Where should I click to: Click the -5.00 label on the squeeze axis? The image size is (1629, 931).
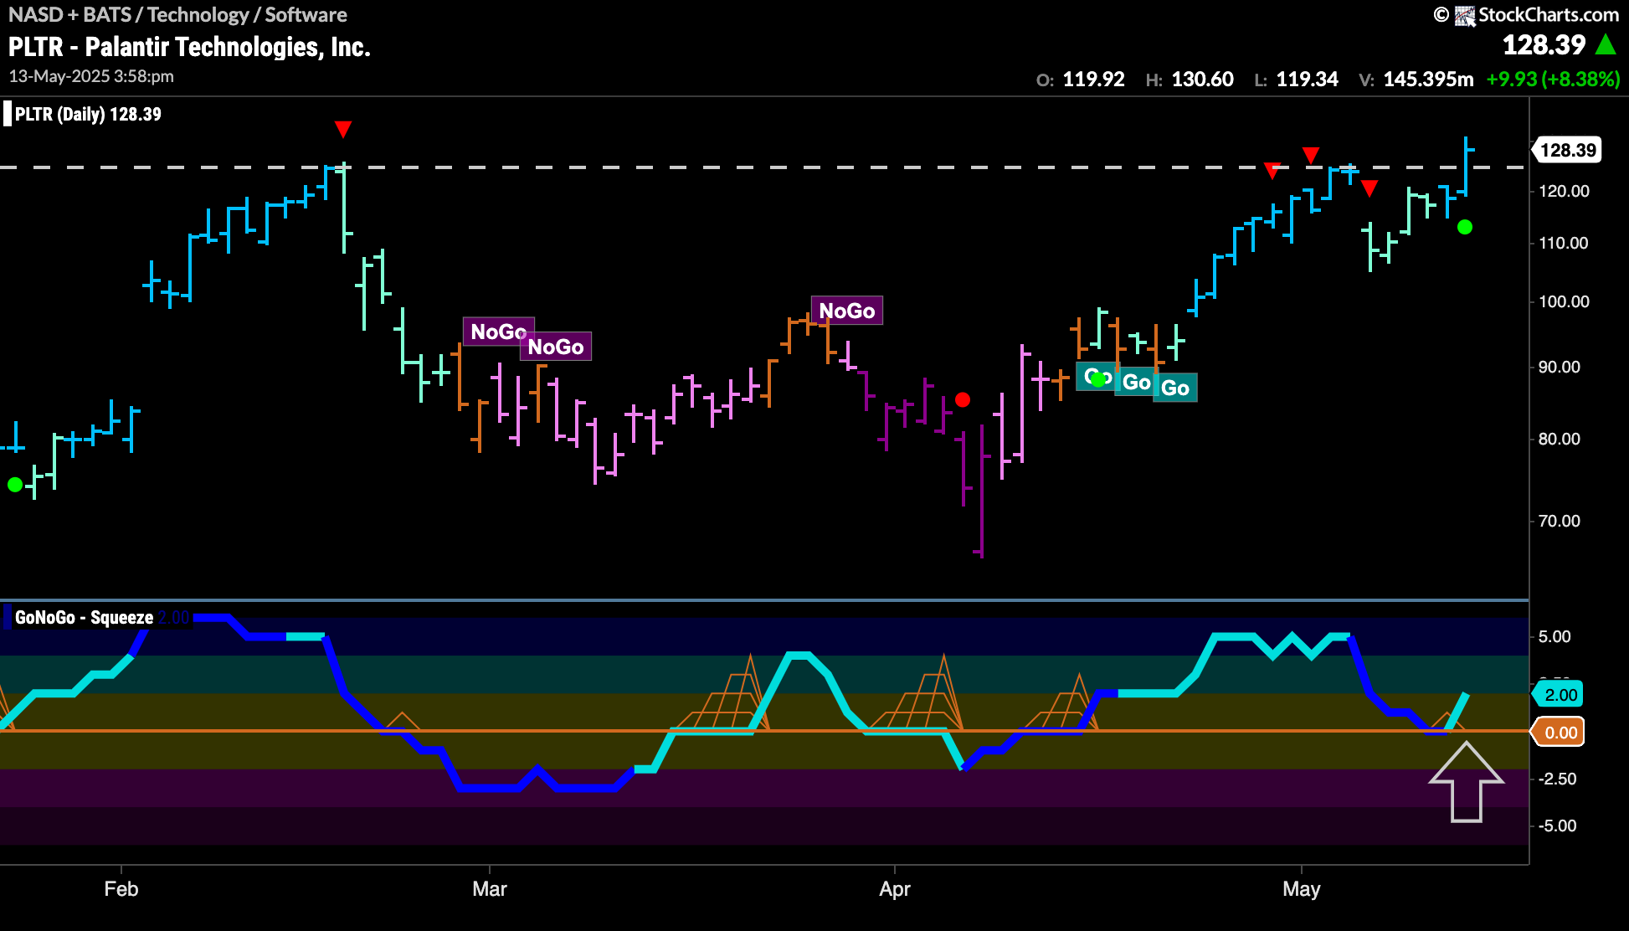pyautogui.click(x=1557, y=826)
